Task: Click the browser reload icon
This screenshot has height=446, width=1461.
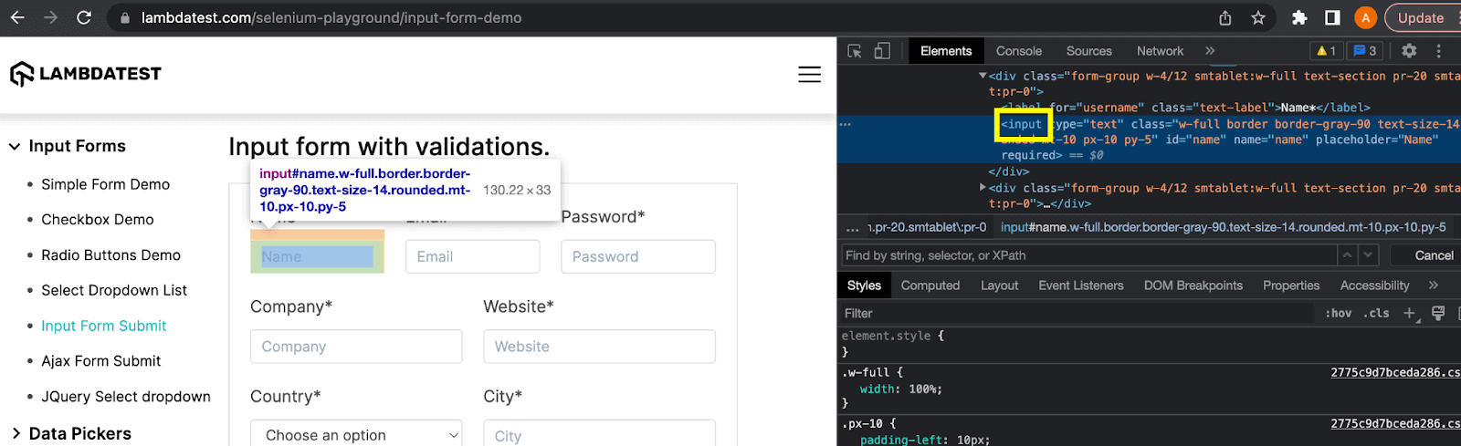Action: click(x=83, y=17)
